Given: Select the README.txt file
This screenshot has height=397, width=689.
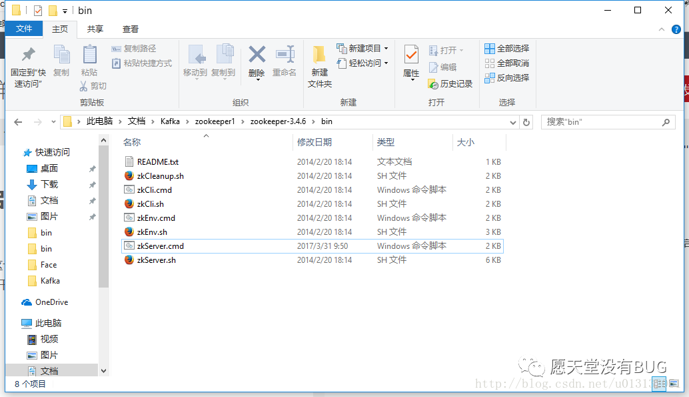Looking at the screenshot, I should tap(158, 162).
